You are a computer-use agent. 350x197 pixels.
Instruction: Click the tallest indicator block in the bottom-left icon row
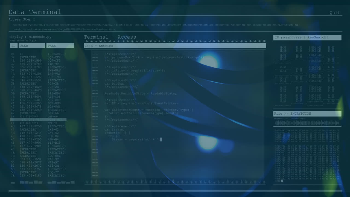(x=22, y=182)
